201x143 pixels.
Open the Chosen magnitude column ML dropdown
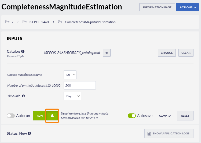coord(70,75)
